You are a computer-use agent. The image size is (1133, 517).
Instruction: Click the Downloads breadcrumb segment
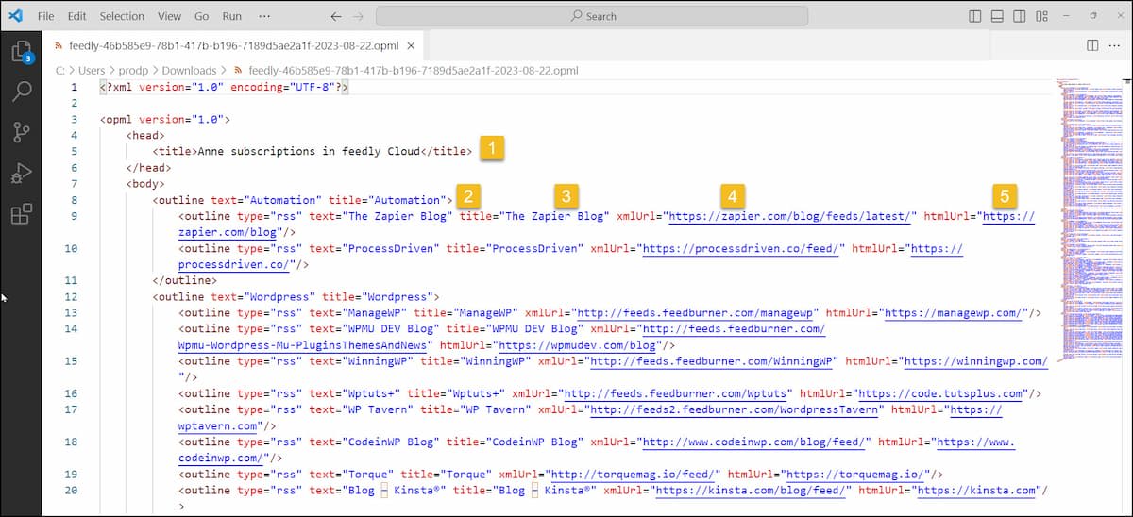coord(189,70)
